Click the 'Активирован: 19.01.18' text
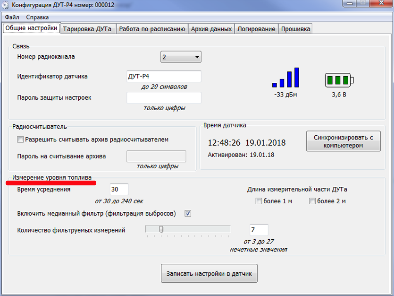394x296 pixels. point(241,155)
